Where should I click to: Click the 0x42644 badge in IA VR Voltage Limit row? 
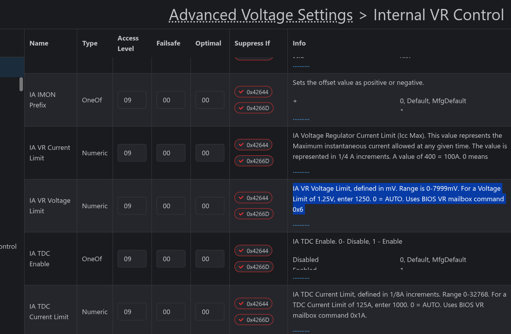coord(253,198)
